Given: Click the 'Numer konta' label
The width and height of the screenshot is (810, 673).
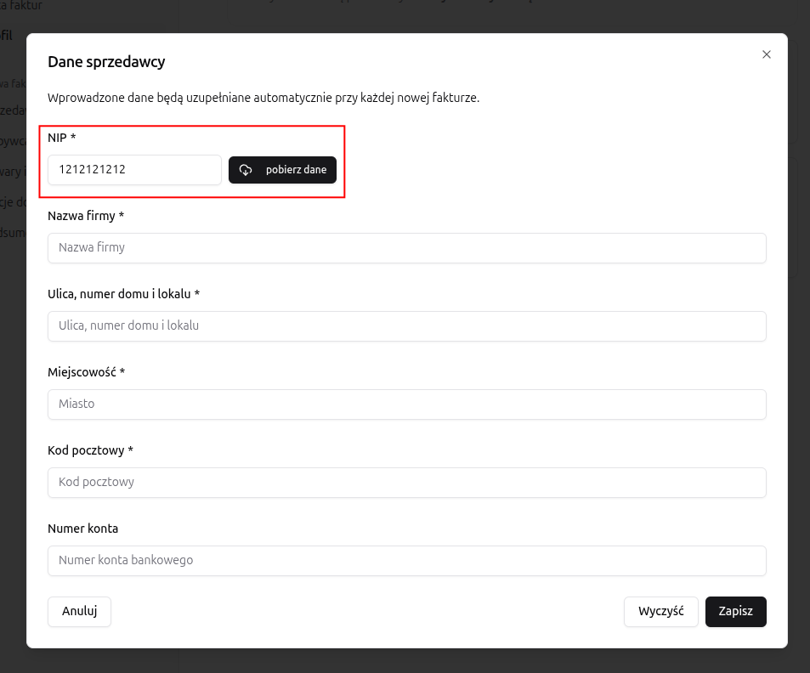Looking at the screenshot, I should (x=82, y=529).
